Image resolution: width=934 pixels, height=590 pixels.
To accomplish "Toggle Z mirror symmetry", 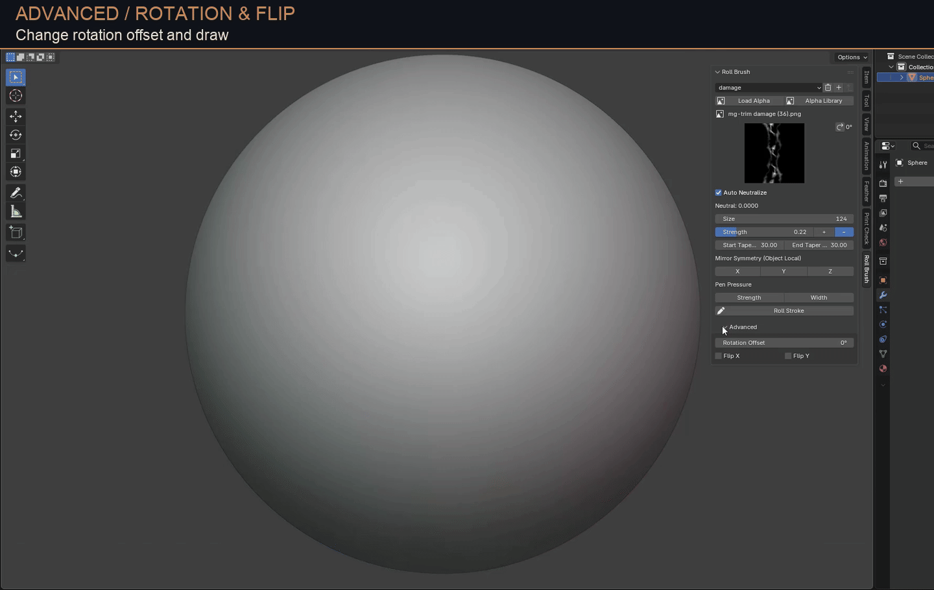I will click(830, 272).
